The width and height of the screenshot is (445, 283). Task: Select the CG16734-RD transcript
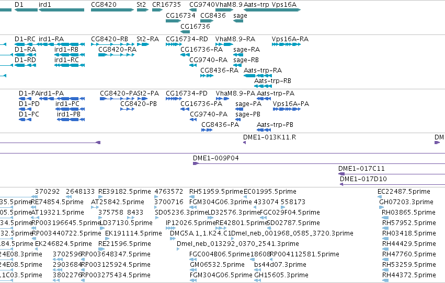pos(174,44)
